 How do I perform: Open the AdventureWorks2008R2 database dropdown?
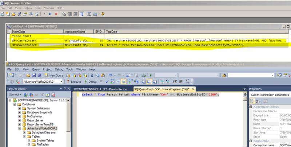(x=43, y=81)
